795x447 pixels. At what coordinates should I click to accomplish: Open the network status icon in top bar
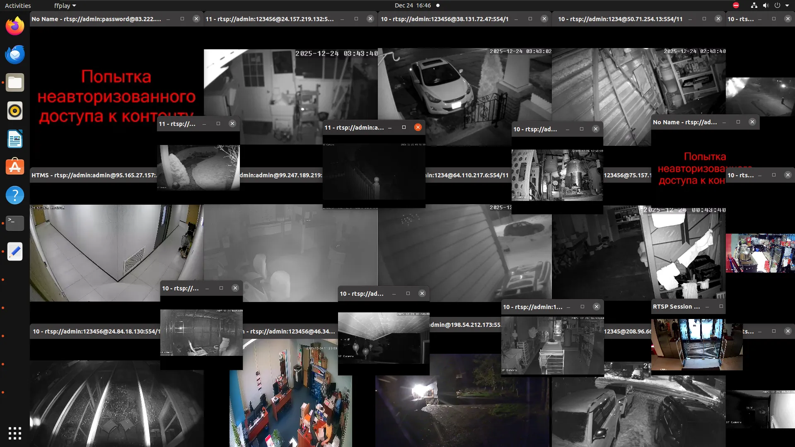754,5
